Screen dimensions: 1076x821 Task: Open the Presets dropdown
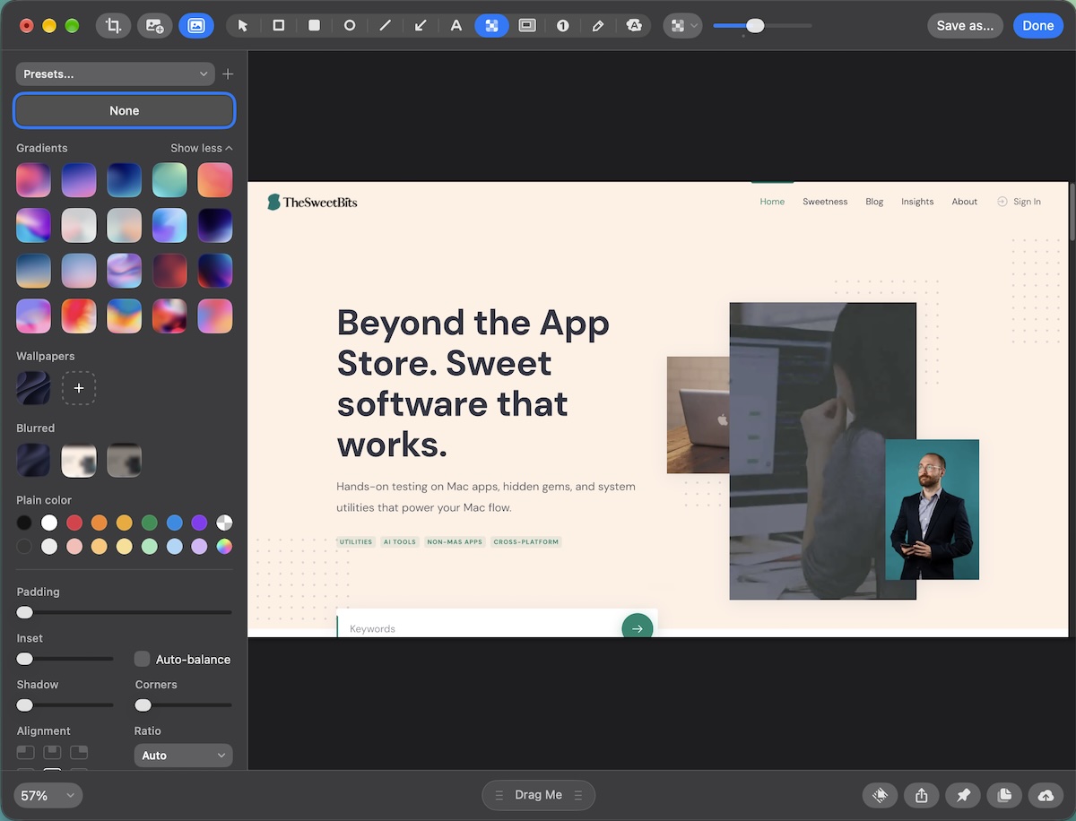click(x=116, y=74)
